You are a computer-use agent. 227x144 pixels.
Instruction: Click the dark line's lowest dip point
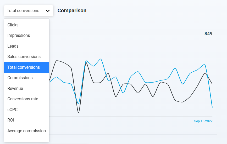tap(79, 113)
